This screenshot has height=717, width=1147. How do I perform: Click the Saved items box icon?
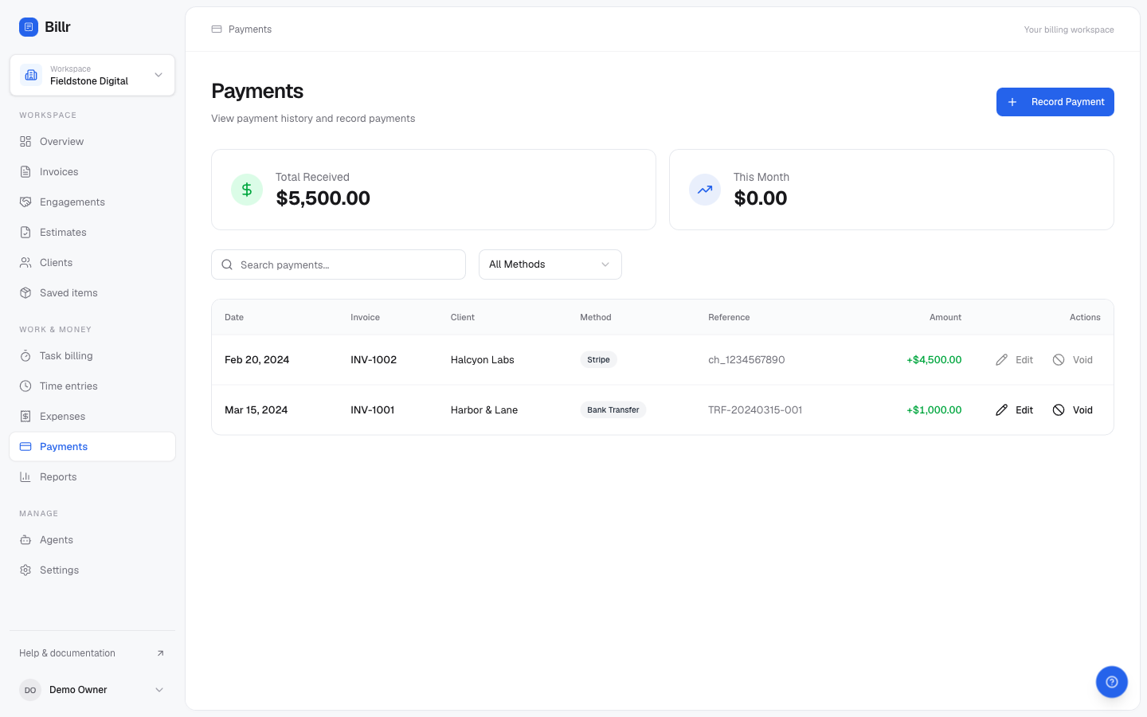pos(25,293)
